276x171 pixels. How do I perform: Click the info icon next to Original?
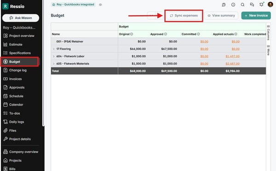click(x=132, y=34)
